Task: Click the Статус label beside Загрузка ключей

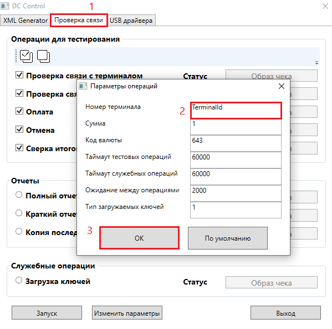Action: coord(195,282)
